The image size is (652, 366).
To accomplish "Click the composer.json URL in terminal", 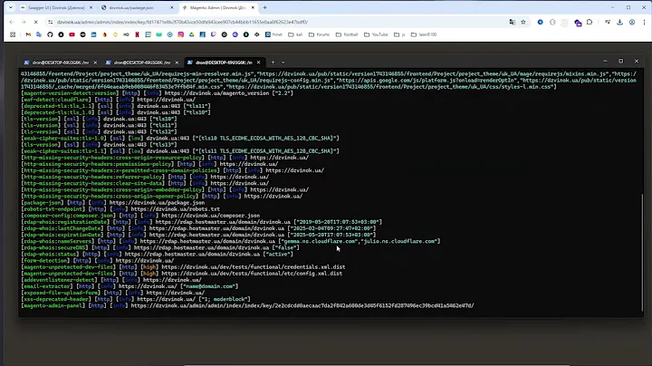I will point(210,216).
